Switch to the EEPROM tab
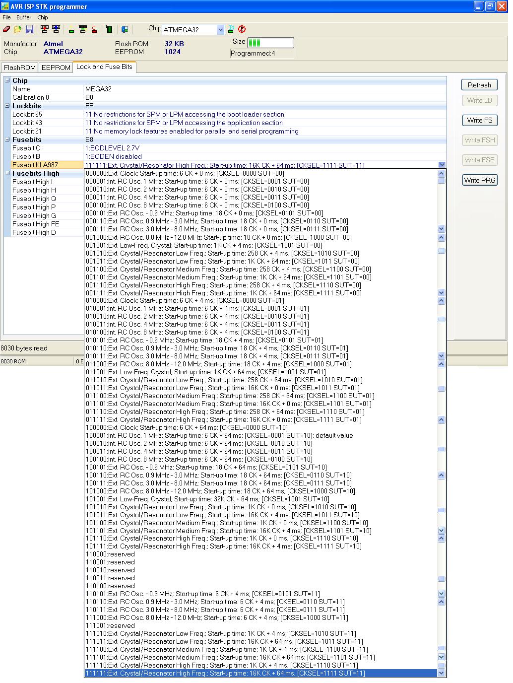Viewport: 513px width, 683px height. pos(56,68)
